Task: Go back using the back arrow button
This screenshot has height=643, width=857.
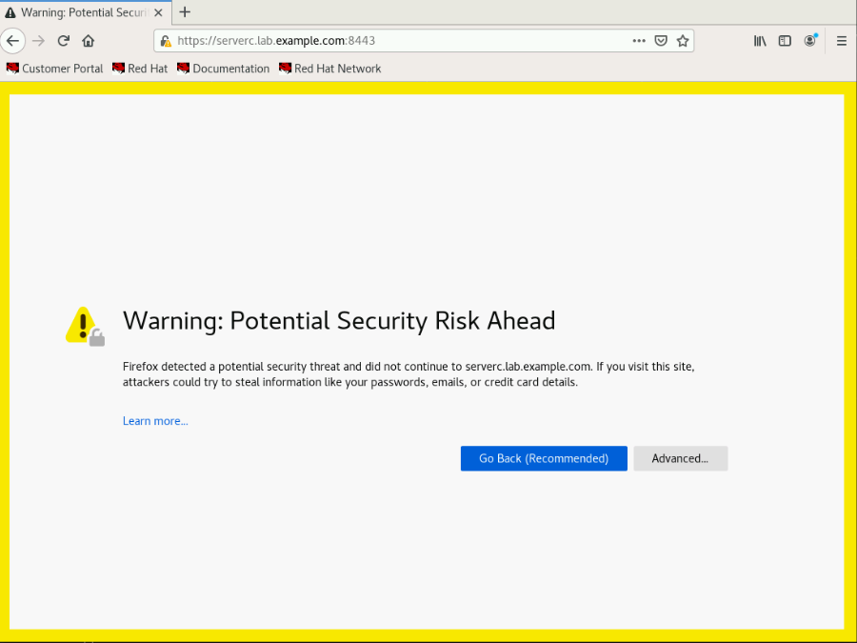Action: click(12, 41)
